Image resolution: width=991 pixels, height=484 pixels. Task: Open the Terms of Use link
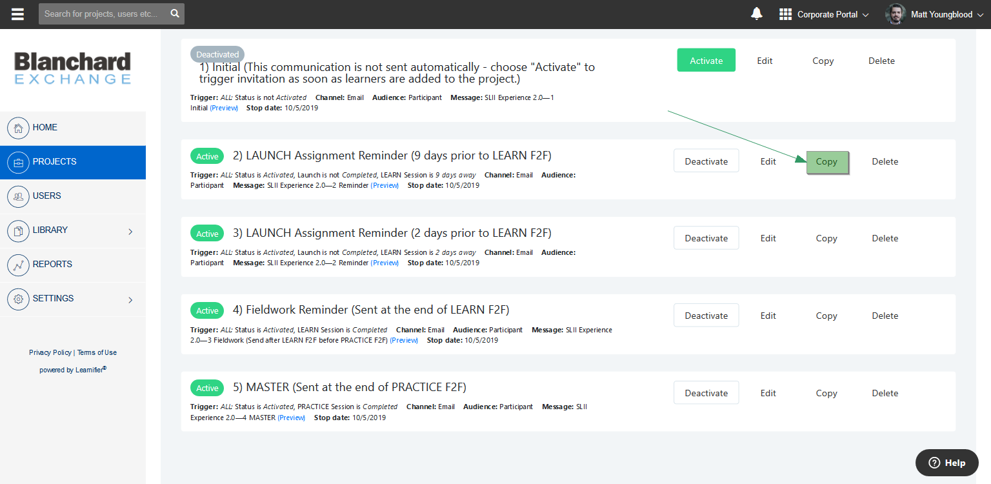tap(97, 352)
